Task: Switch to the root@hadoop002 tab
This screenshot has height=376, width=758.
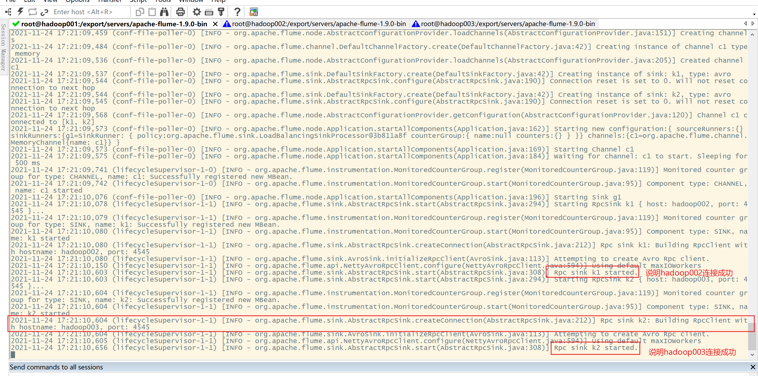Action: pyautogui.click(x=315, y=24)
